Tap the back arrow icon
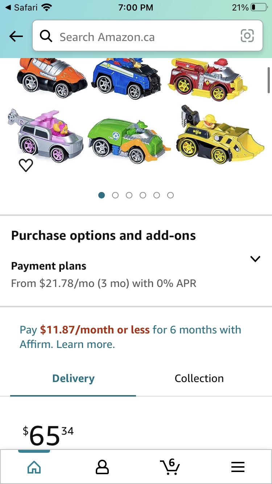The width and height of the screenshot is (272, 484). pos(16,36)
